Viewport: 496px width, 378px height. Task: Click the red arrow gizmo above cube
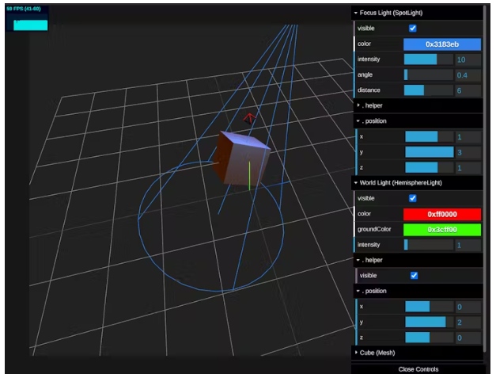tap(250, 119)
